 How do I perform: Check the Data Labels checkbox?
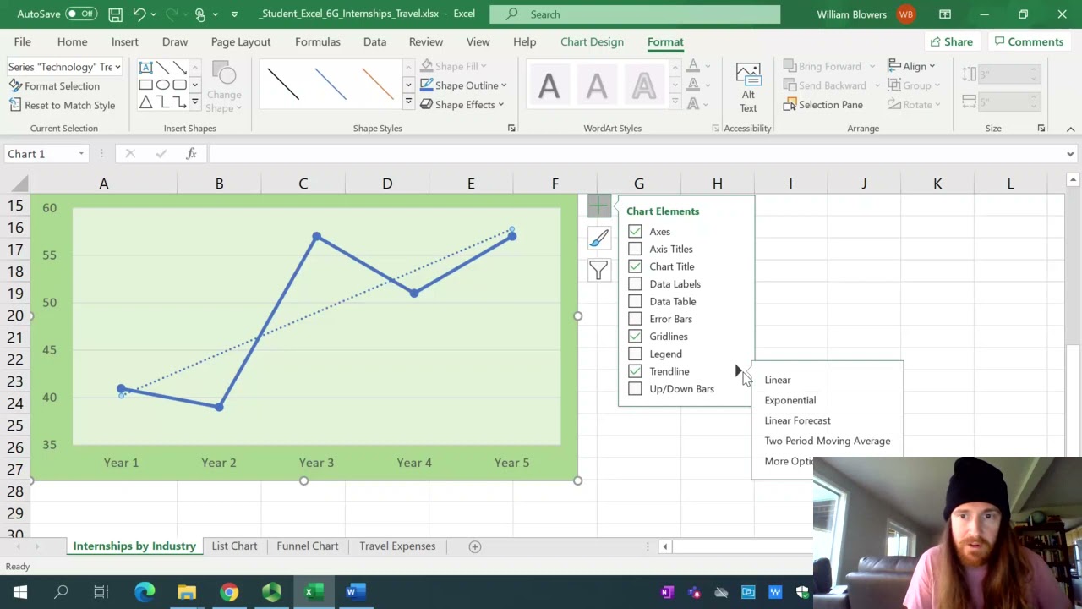[x=635, y=284]
